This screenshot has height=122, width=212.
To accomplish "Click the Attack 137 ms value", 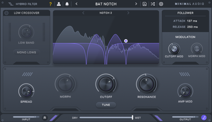I will click(192, 21).
